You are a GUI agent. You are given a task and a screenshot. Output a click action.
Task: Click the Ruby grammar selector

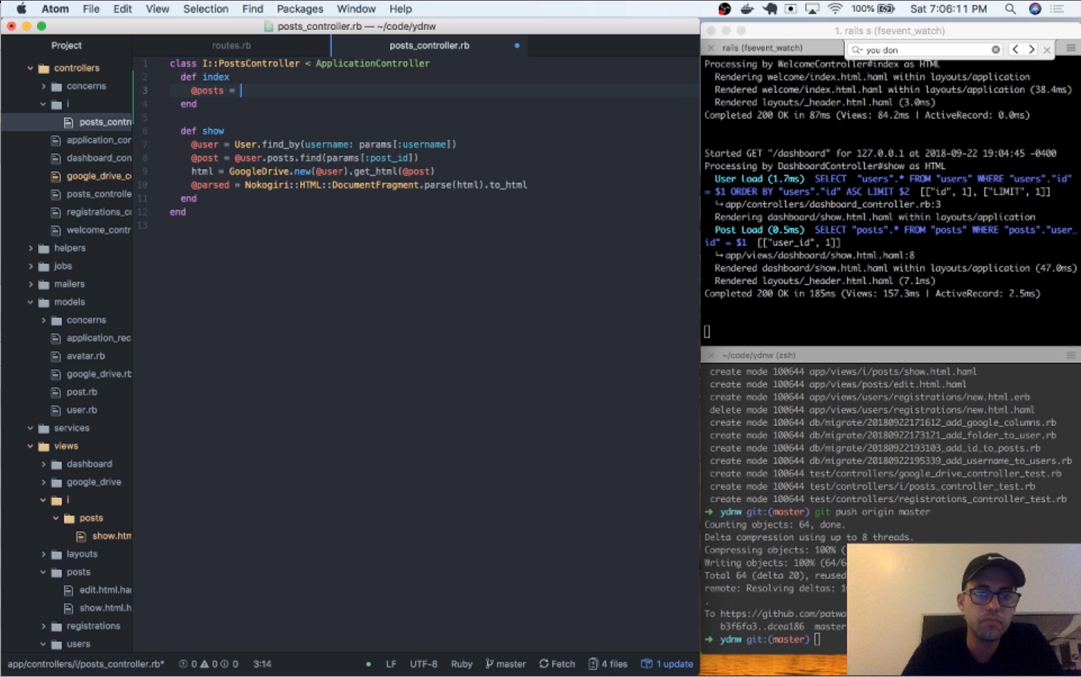[461, 664]
